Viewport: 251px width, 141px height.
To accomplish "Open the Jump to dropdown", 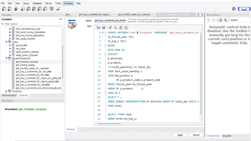I will click(234, 20).
